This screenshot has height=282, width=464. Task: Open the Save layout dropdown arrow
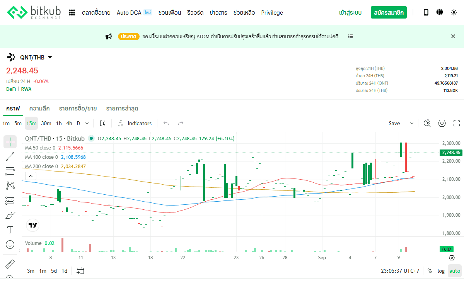coord(412,123)
